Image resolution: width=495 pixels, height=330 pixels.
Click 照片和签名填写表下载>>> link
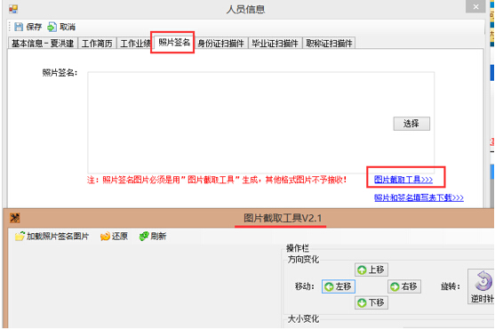click(419, 197)
